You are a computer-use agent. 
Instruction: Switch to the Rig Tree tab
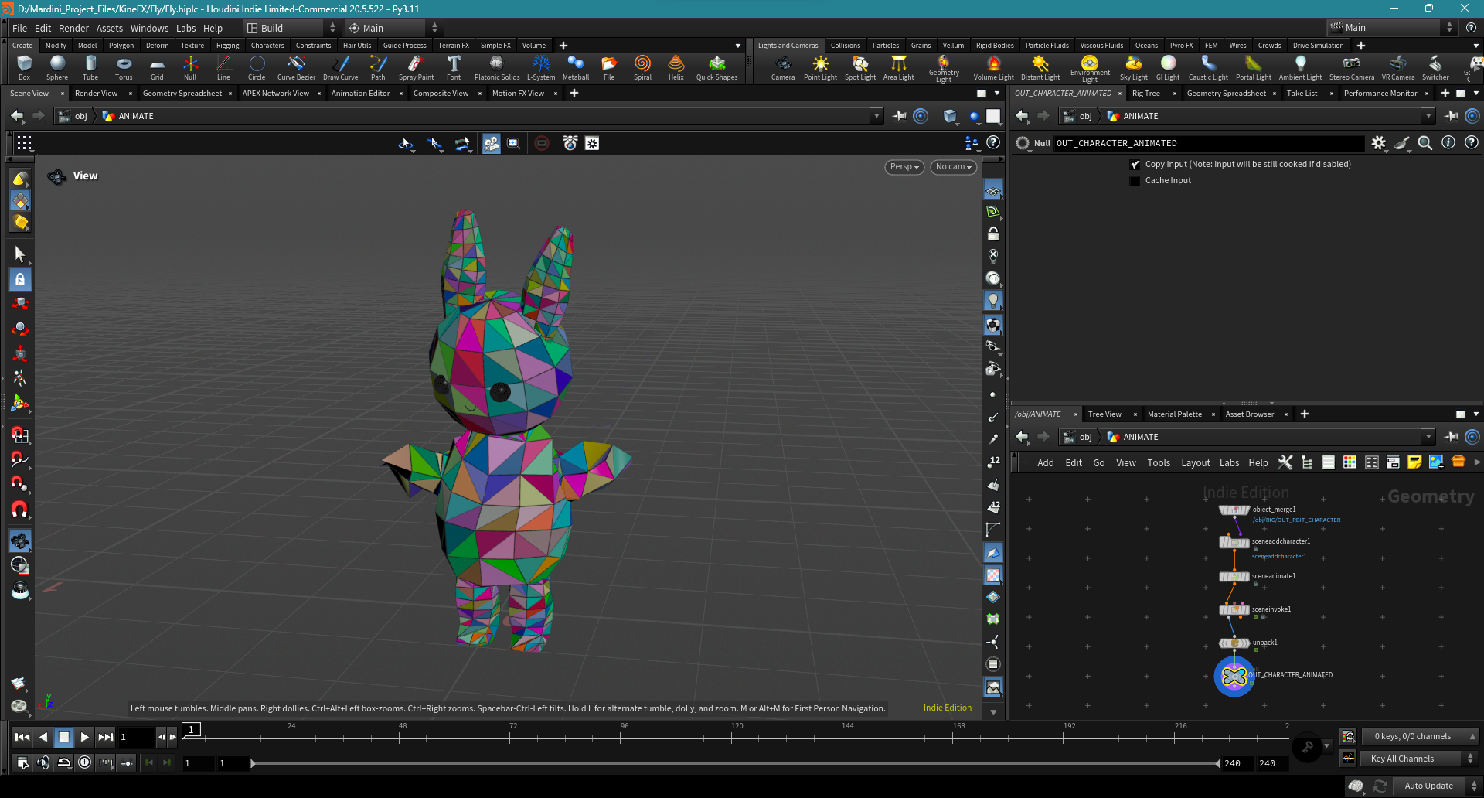point(1145,94)
